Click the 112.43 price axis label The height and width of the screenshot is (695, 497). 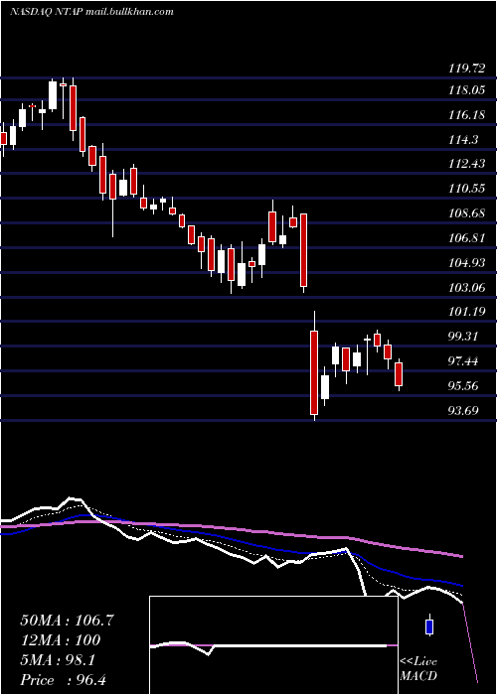(x=466, y=164)
